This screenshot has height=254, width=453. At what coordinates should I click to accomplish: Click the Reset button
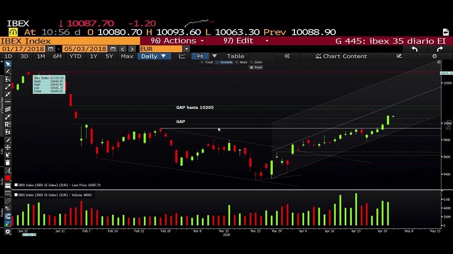pyautogui.click(x=256, y=67)
